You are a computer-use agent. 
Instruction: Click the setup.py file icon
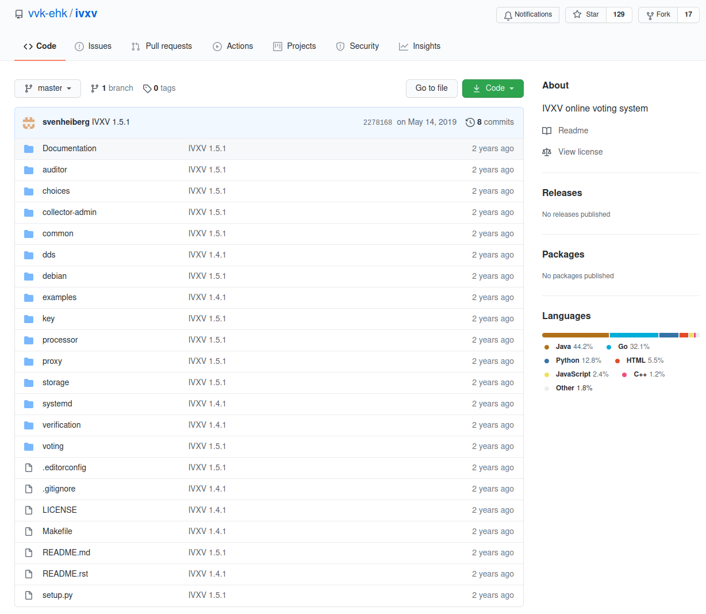pyautogui.click(x=29, y=596)
